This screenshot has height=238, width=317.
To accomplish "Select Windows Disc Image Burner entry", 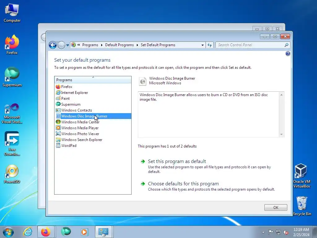I will 93,116.
